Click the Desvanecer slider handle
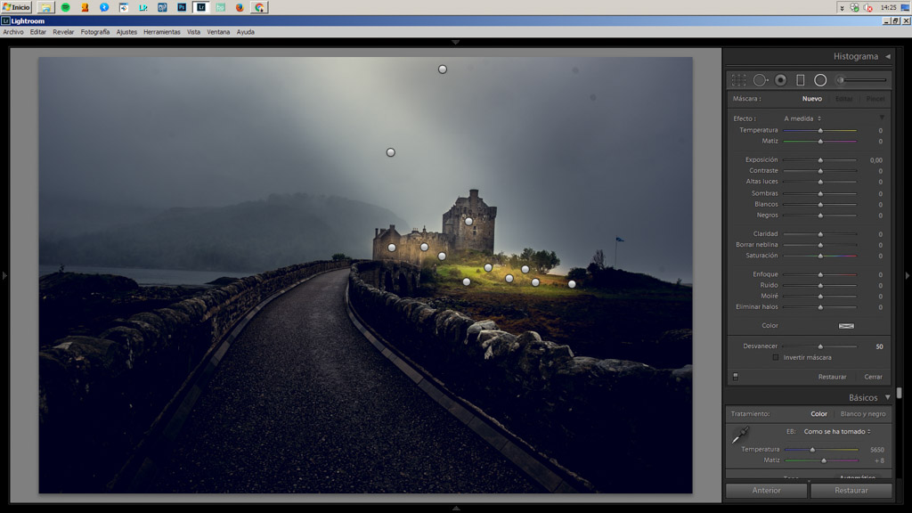The image size is (912, 513). click(820, 346)
